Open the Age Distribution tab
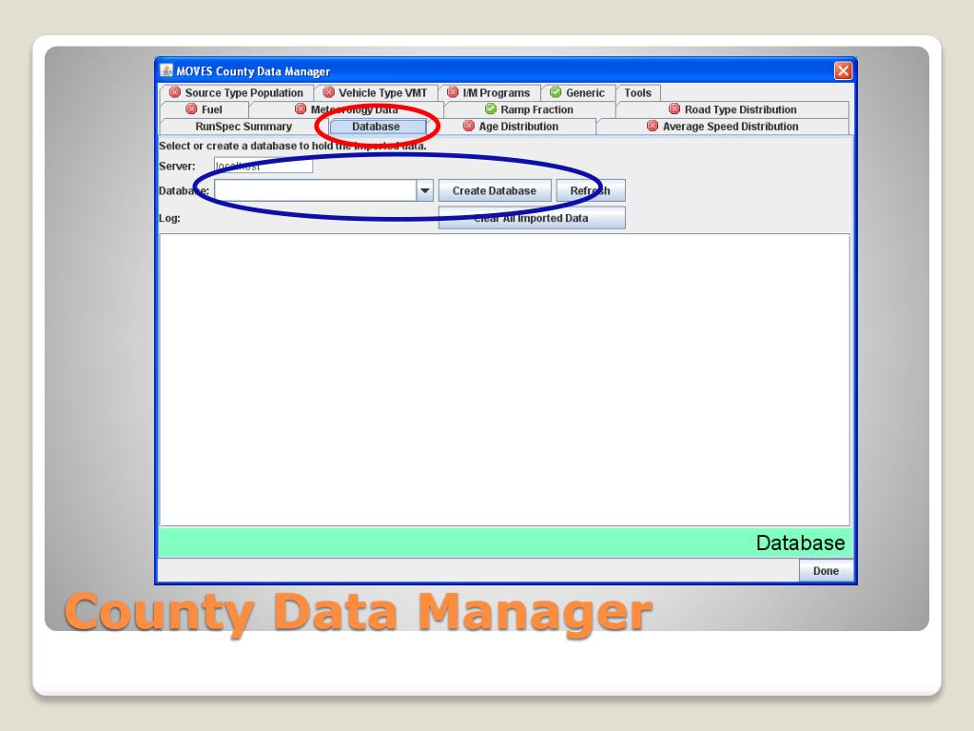The height and width of the screenshot is (731, 974). tap(511, 127)
